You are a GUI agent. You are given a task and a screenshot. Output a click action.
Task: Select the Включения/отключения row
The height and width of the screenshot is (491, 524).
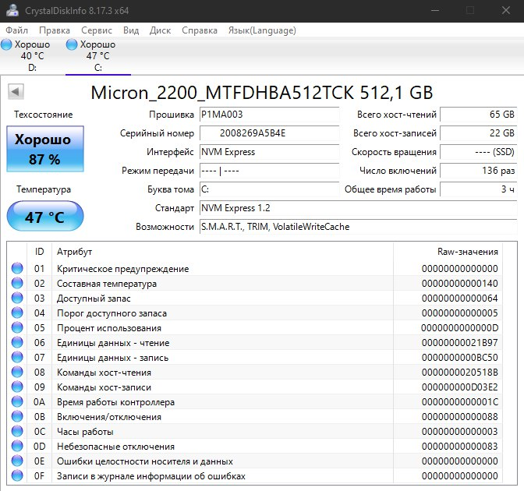click(x=255, y=416)
